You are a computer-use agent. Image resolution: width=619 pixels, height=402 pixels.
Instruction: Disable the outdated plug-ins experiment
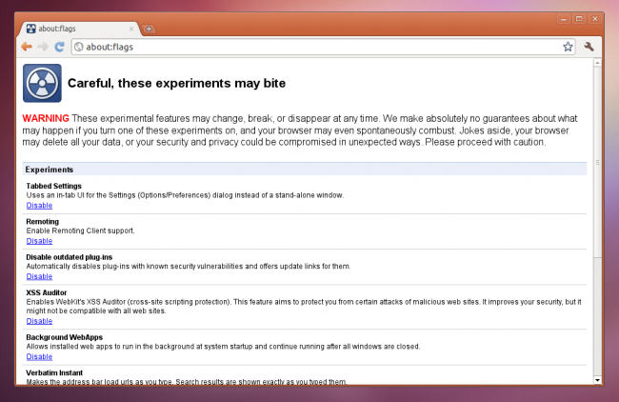pos(39,276)
